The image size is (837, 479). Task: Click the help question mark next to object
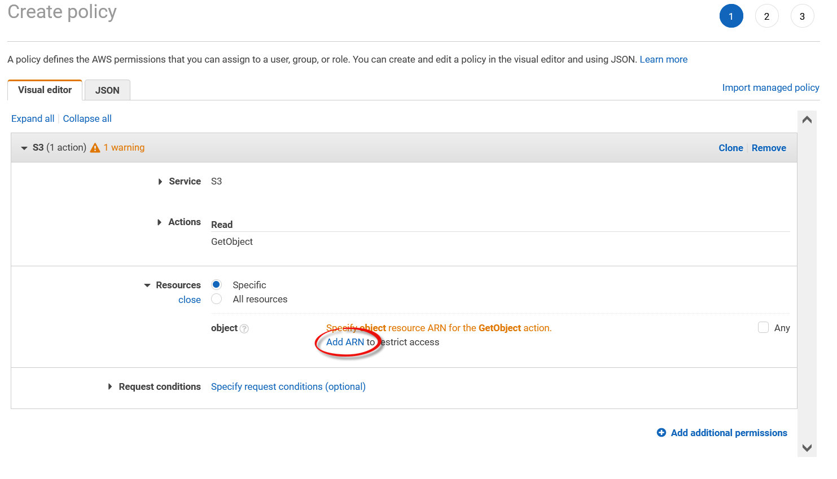click(x=244, y=329)
